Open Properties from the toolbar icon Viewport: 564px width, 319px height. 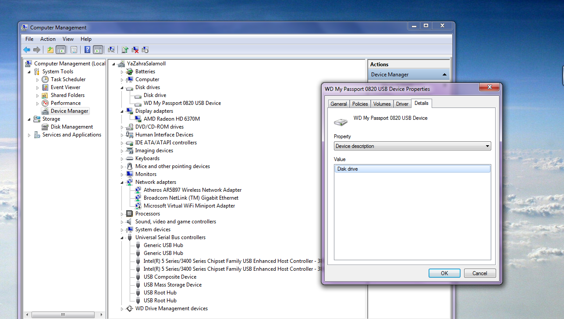74,50
